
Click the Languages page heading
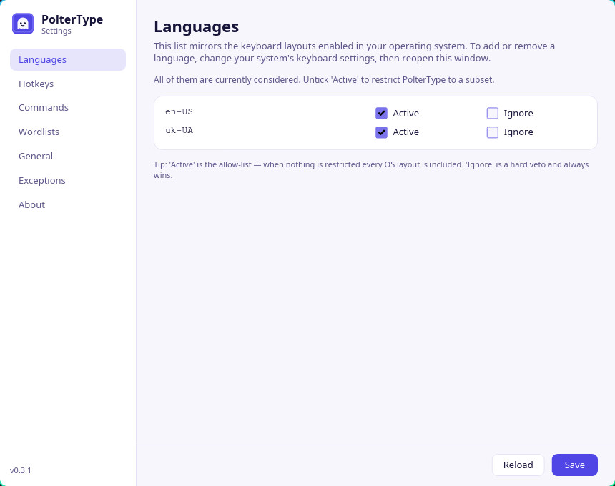click(196, 27)
